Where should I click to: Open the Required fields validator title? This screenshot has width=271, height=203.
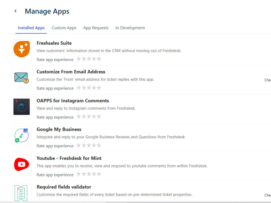(x=64, y=187)
